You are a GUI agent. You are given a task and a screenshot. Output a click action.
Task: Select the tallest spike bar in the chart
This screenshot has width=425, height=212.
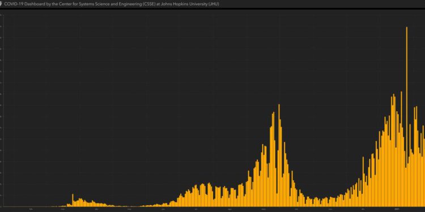[x=406, y=117]
